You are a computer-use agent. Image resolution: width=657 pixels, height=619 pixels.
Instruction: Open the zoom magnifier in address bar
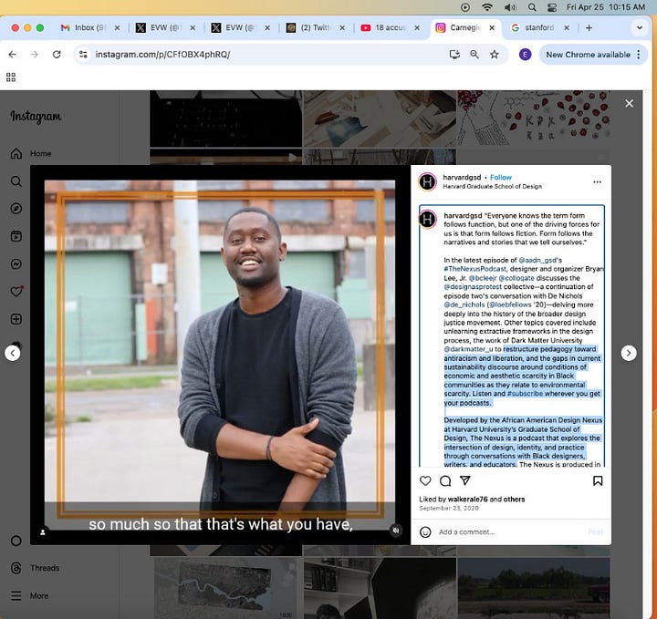pyautogui.click(x=474, y=55)
